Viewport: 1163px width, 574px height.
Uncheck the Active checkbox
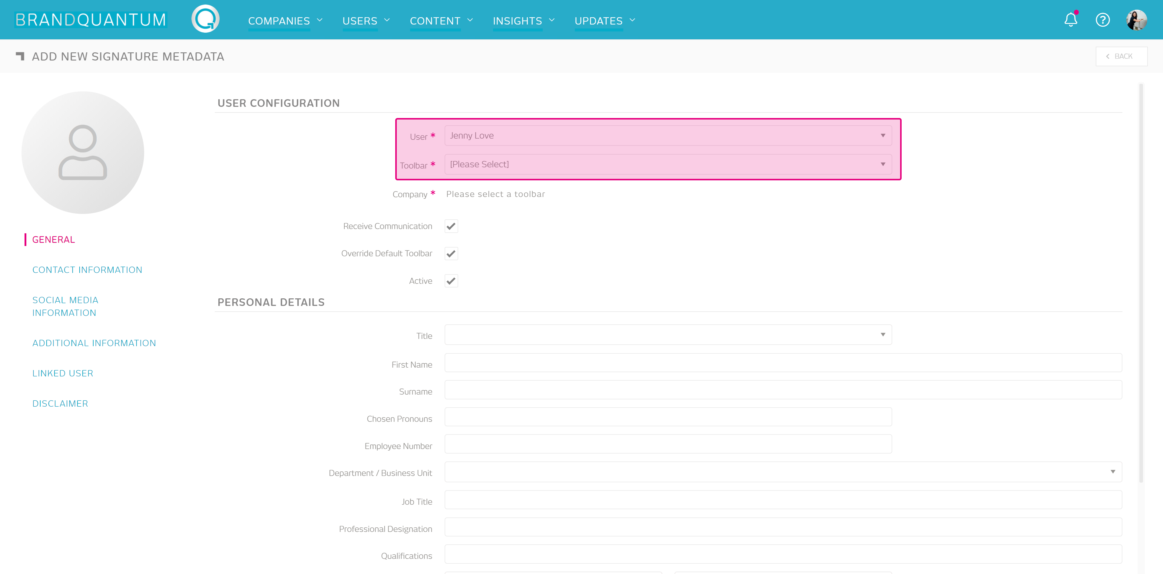(451, 281)
